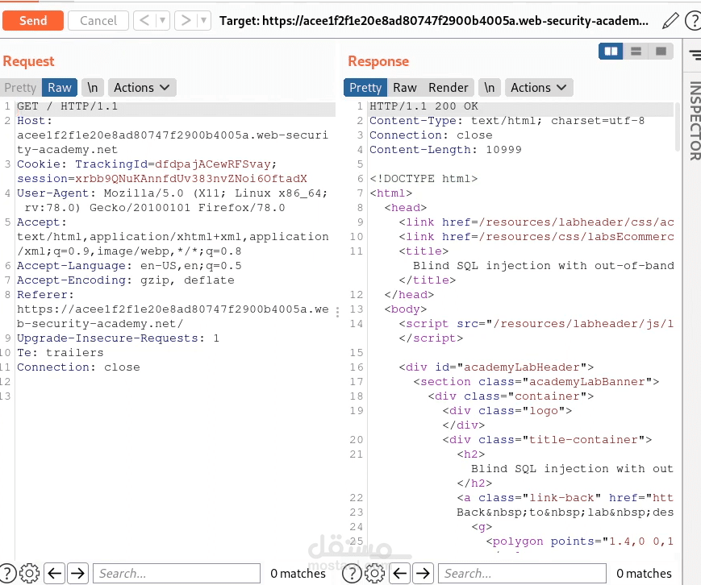Viewport: 701px width, 585px height.
Task: Jump to previous match in Response search
Action: click(x=399, y=574)
